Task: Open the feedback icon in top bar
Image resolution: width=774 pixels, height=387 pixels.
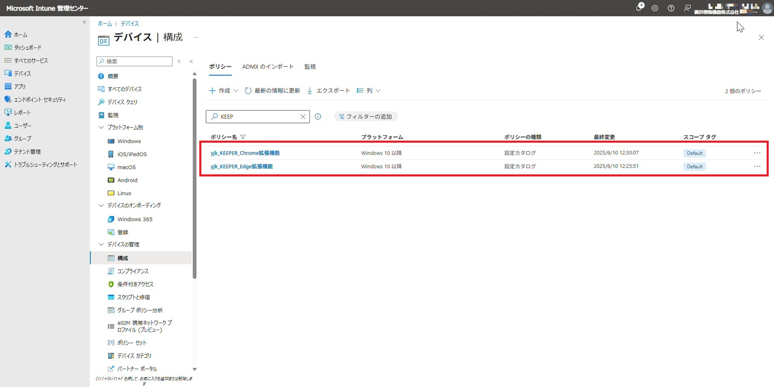Action: click(687, 8)
